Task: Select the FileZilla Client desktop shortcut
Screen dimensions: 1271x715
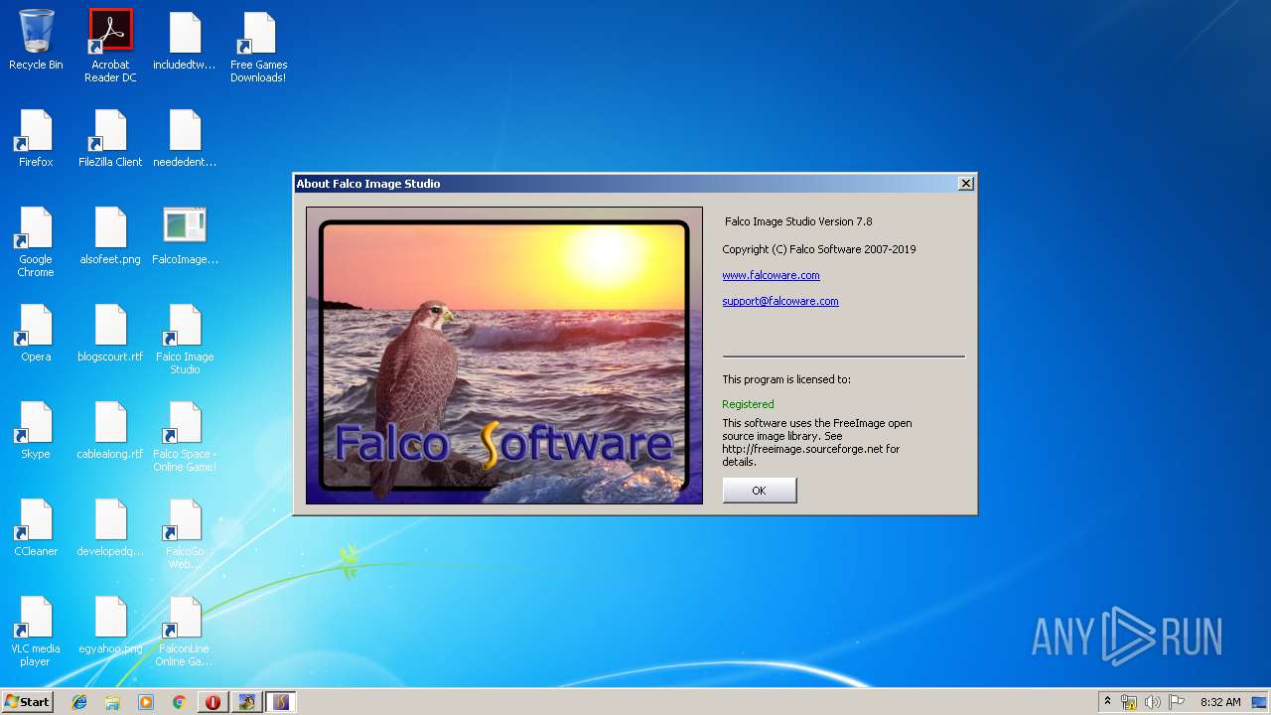Action: pos(110,138)
